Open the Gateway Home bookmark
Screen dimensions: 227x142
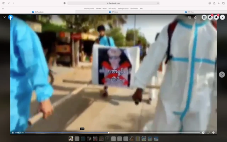coord(89,9)
